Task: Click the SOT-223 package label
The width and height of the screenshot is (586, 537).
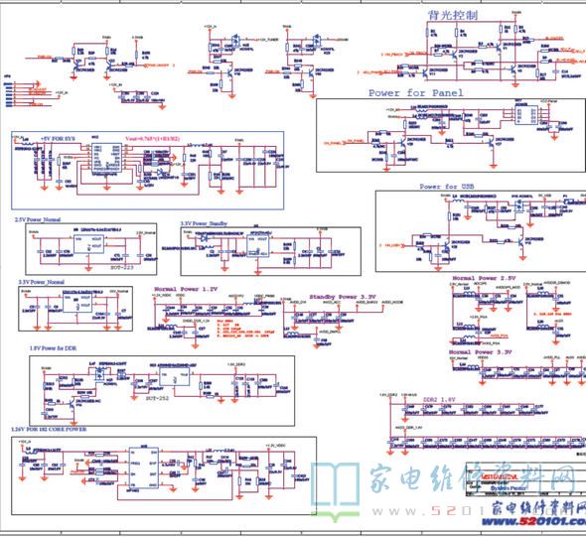Action: (122, 268)
